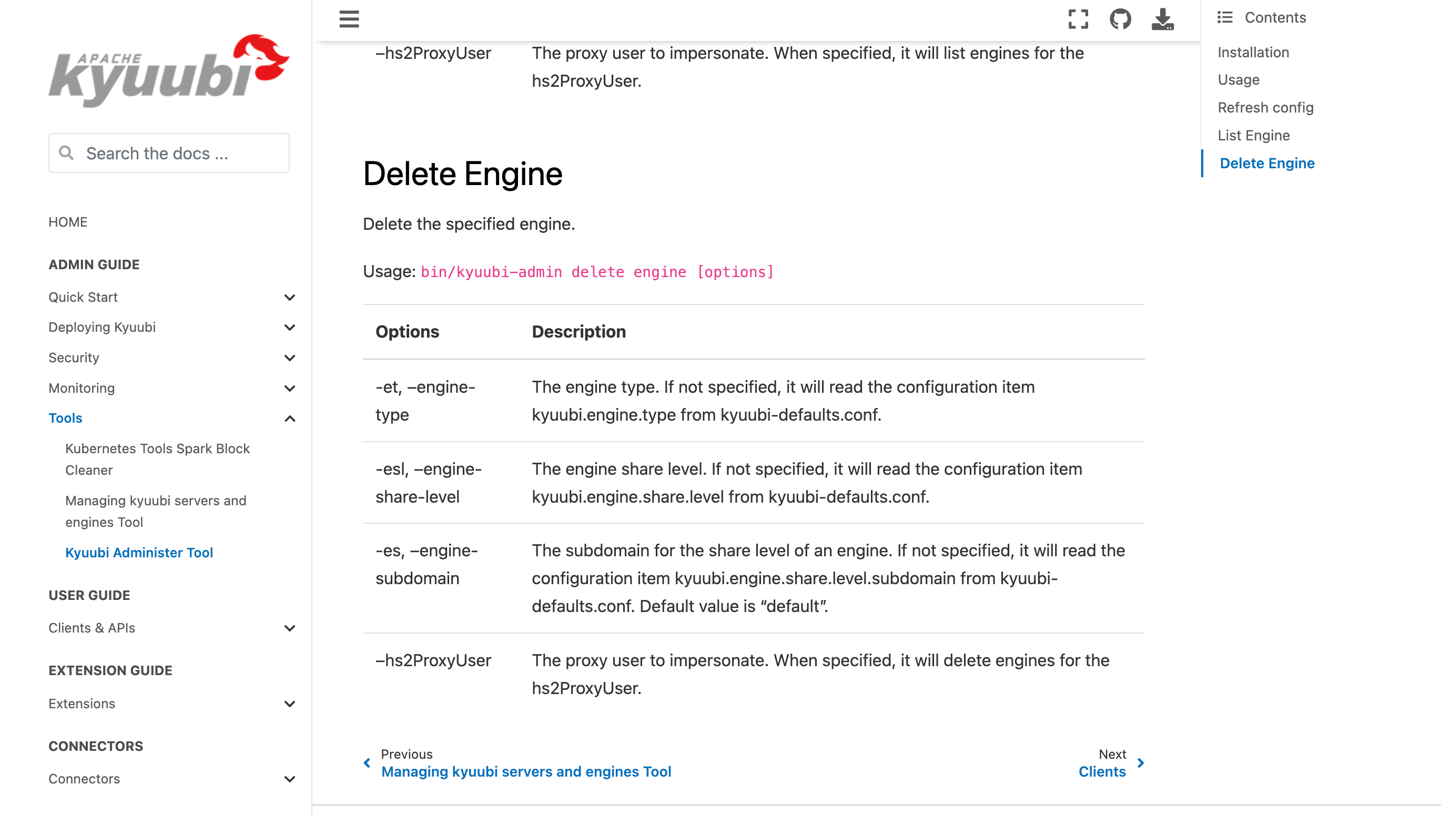Image resolution: width=1441 pixels, height=815 pixels.
Task: Click the Next page right arrow
Action: pos(1140,762)
